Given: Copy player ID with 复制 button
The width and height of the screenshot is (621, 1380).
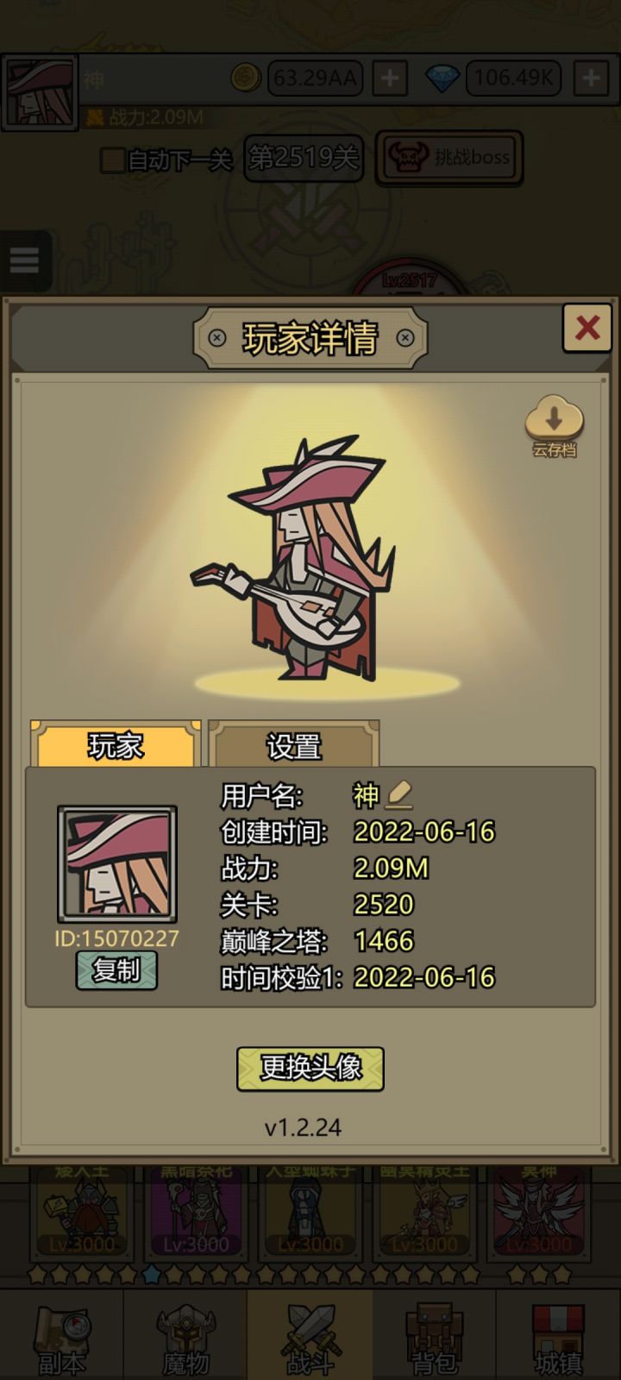Looking at the screenshot, I should point(116,970).
